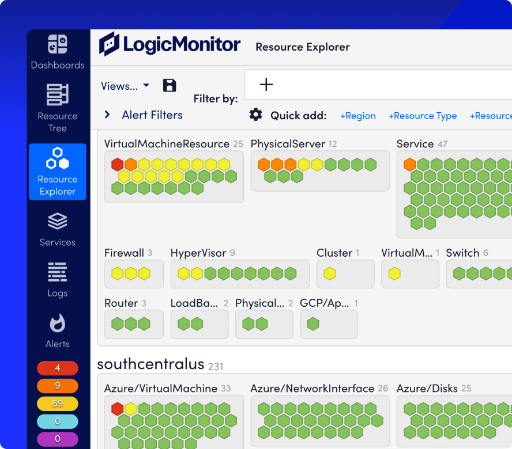This screenshot has height=449, width=512.
Task: Select the red hexagon in Azure/VirtualMachine
Action: click(118, 409)
